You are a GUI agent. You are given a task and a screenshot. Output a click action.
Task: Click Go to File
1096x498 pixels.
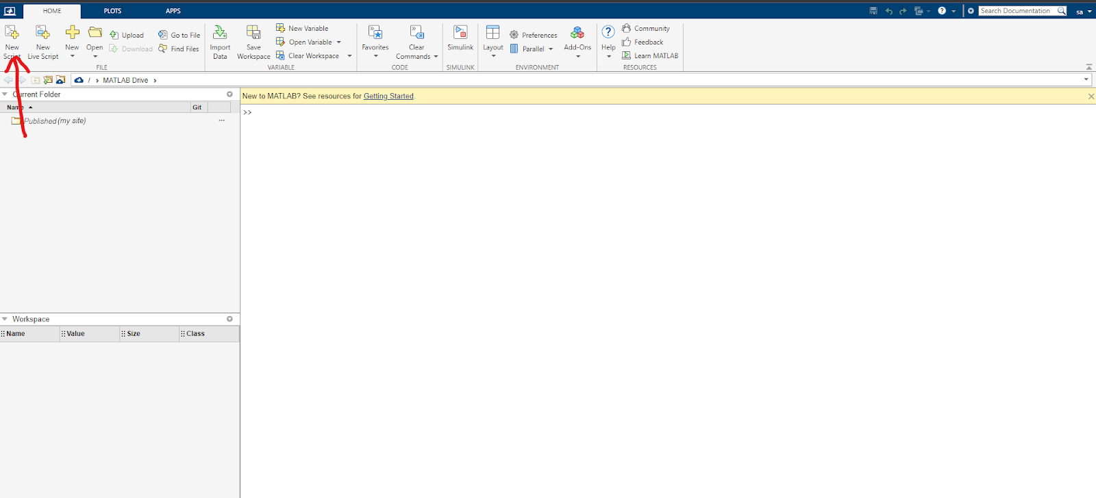(179, 35)
